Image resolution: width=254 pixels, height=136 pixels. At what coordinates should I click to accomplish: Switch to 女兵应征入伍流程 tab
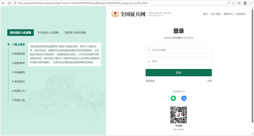tap(48, 32)
